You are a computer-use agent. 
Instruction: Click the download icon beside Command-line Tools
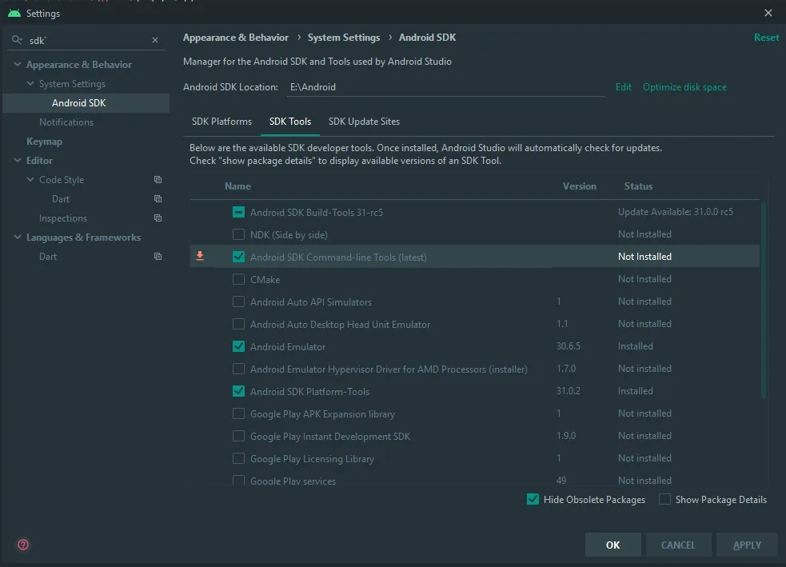tap(200, 257)
